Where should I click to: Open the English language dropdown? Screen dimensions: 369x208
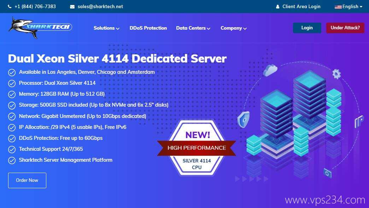click(x=348, y=7)
